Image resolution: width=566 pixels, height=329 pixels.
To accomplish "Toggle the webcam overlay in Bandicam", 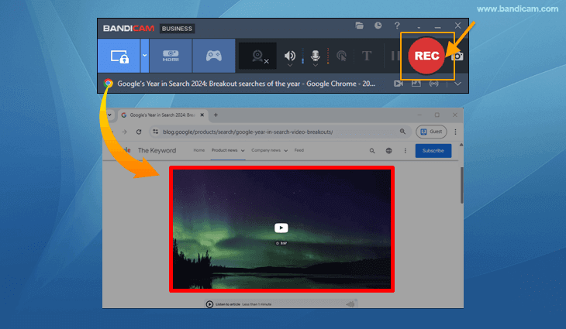I will click(257, 56).
